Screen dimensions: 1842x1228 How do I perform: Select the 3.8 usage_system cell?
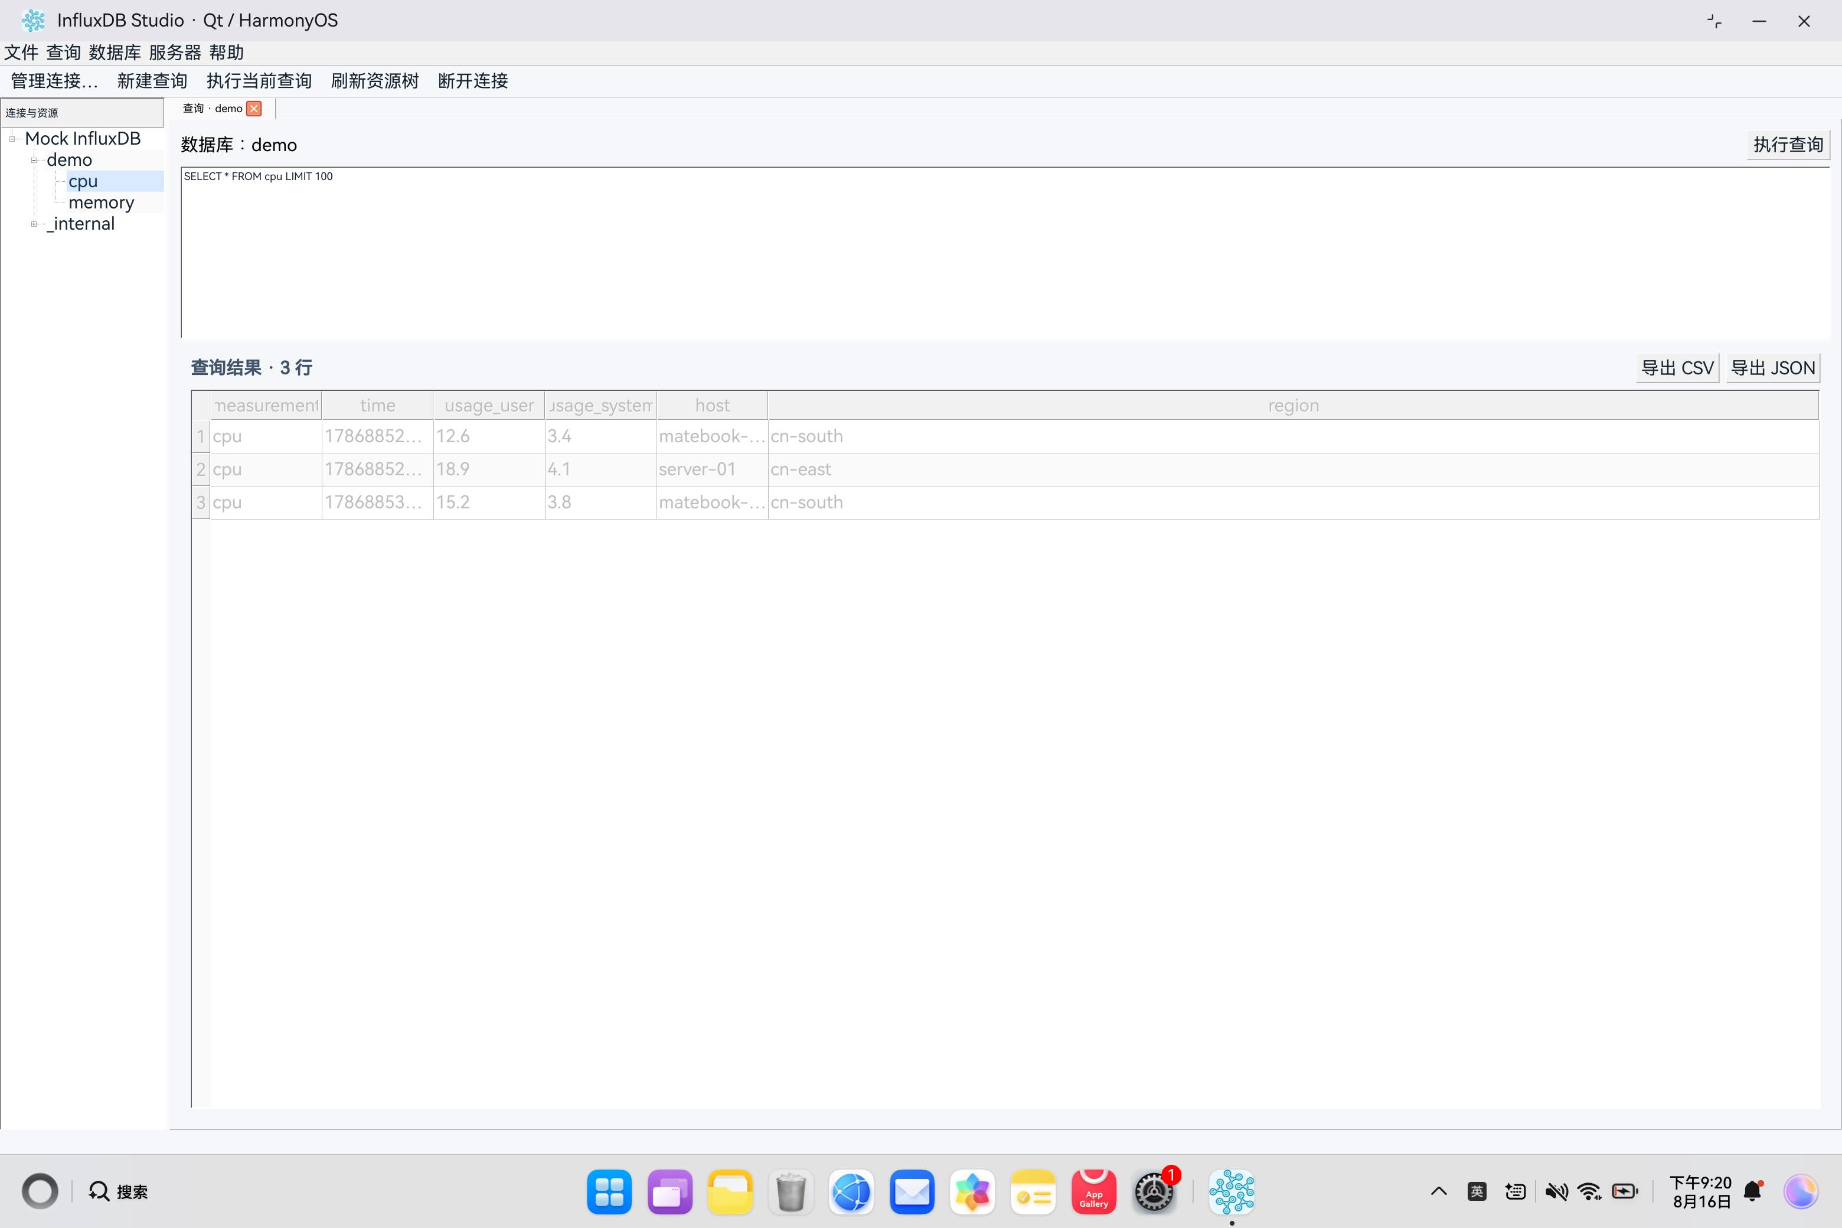tap(600, 502)
